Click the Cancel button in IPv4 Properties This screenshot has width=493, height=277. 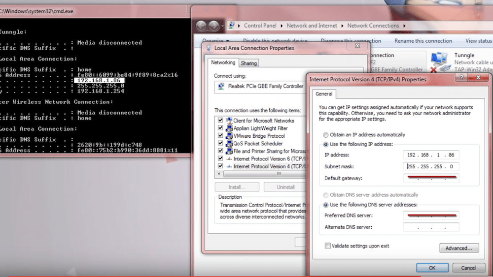[x=468, y=268]
